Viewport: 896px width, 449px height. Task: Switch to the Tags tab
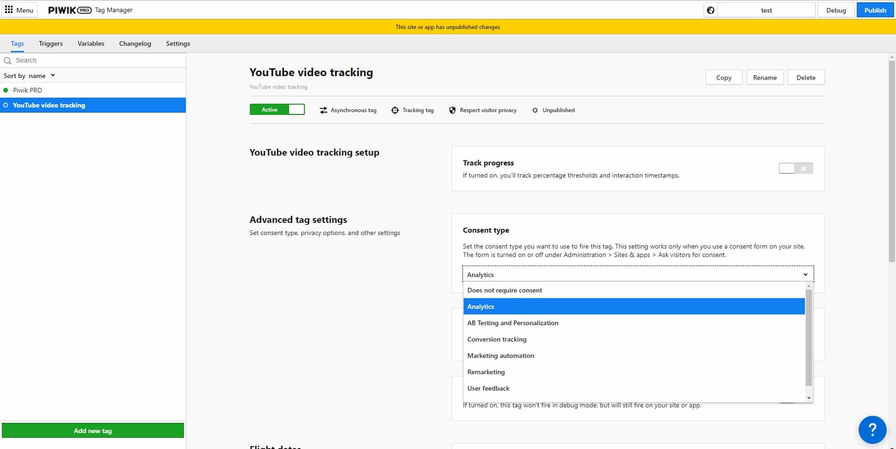tap(17, 43)
